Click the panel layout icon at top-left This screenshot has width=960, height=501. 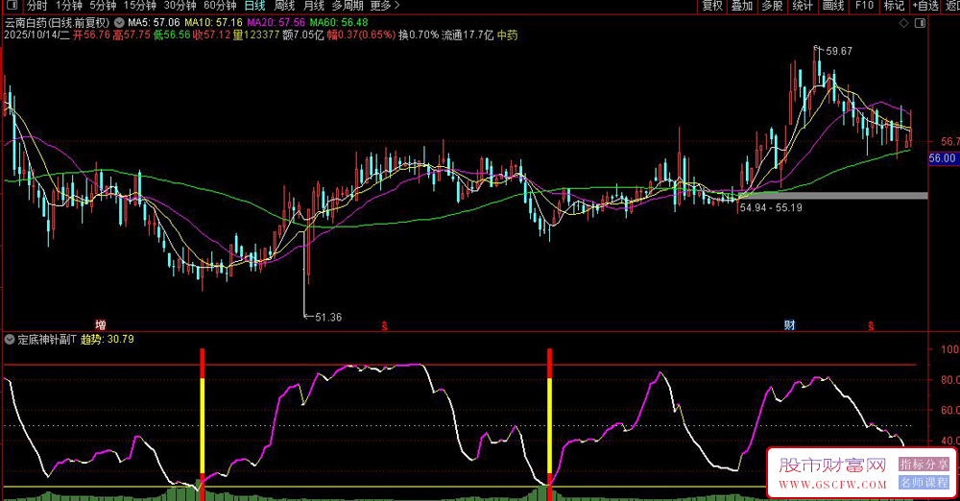tap(11, 6)
